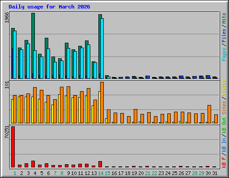Click the cyan Files bar for day 12

(89, 61)
